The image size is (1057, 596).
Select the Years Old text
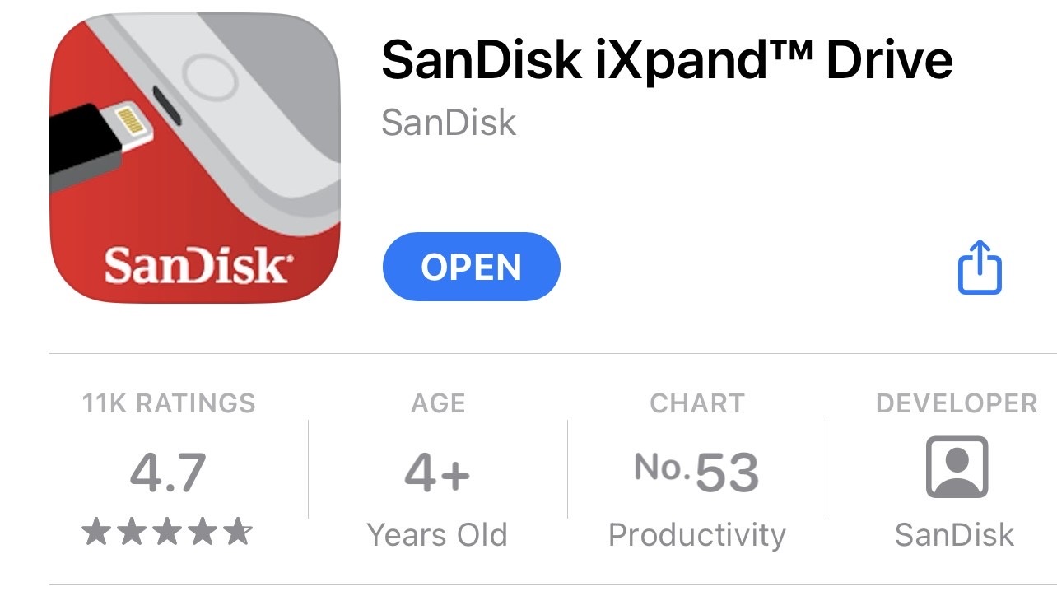pos(437,535)
